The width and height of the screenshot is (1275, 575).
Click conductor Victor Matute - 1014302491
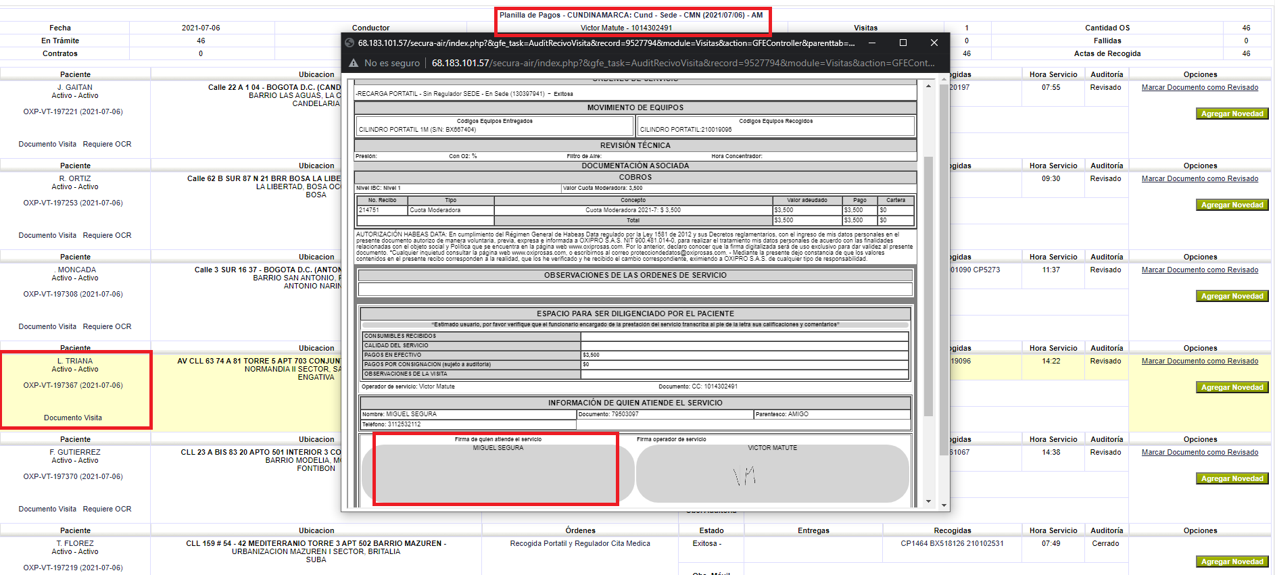click(626, 28)
